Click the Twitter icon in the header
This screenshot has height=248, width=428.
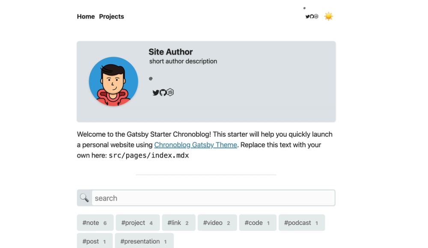[307, 17]
